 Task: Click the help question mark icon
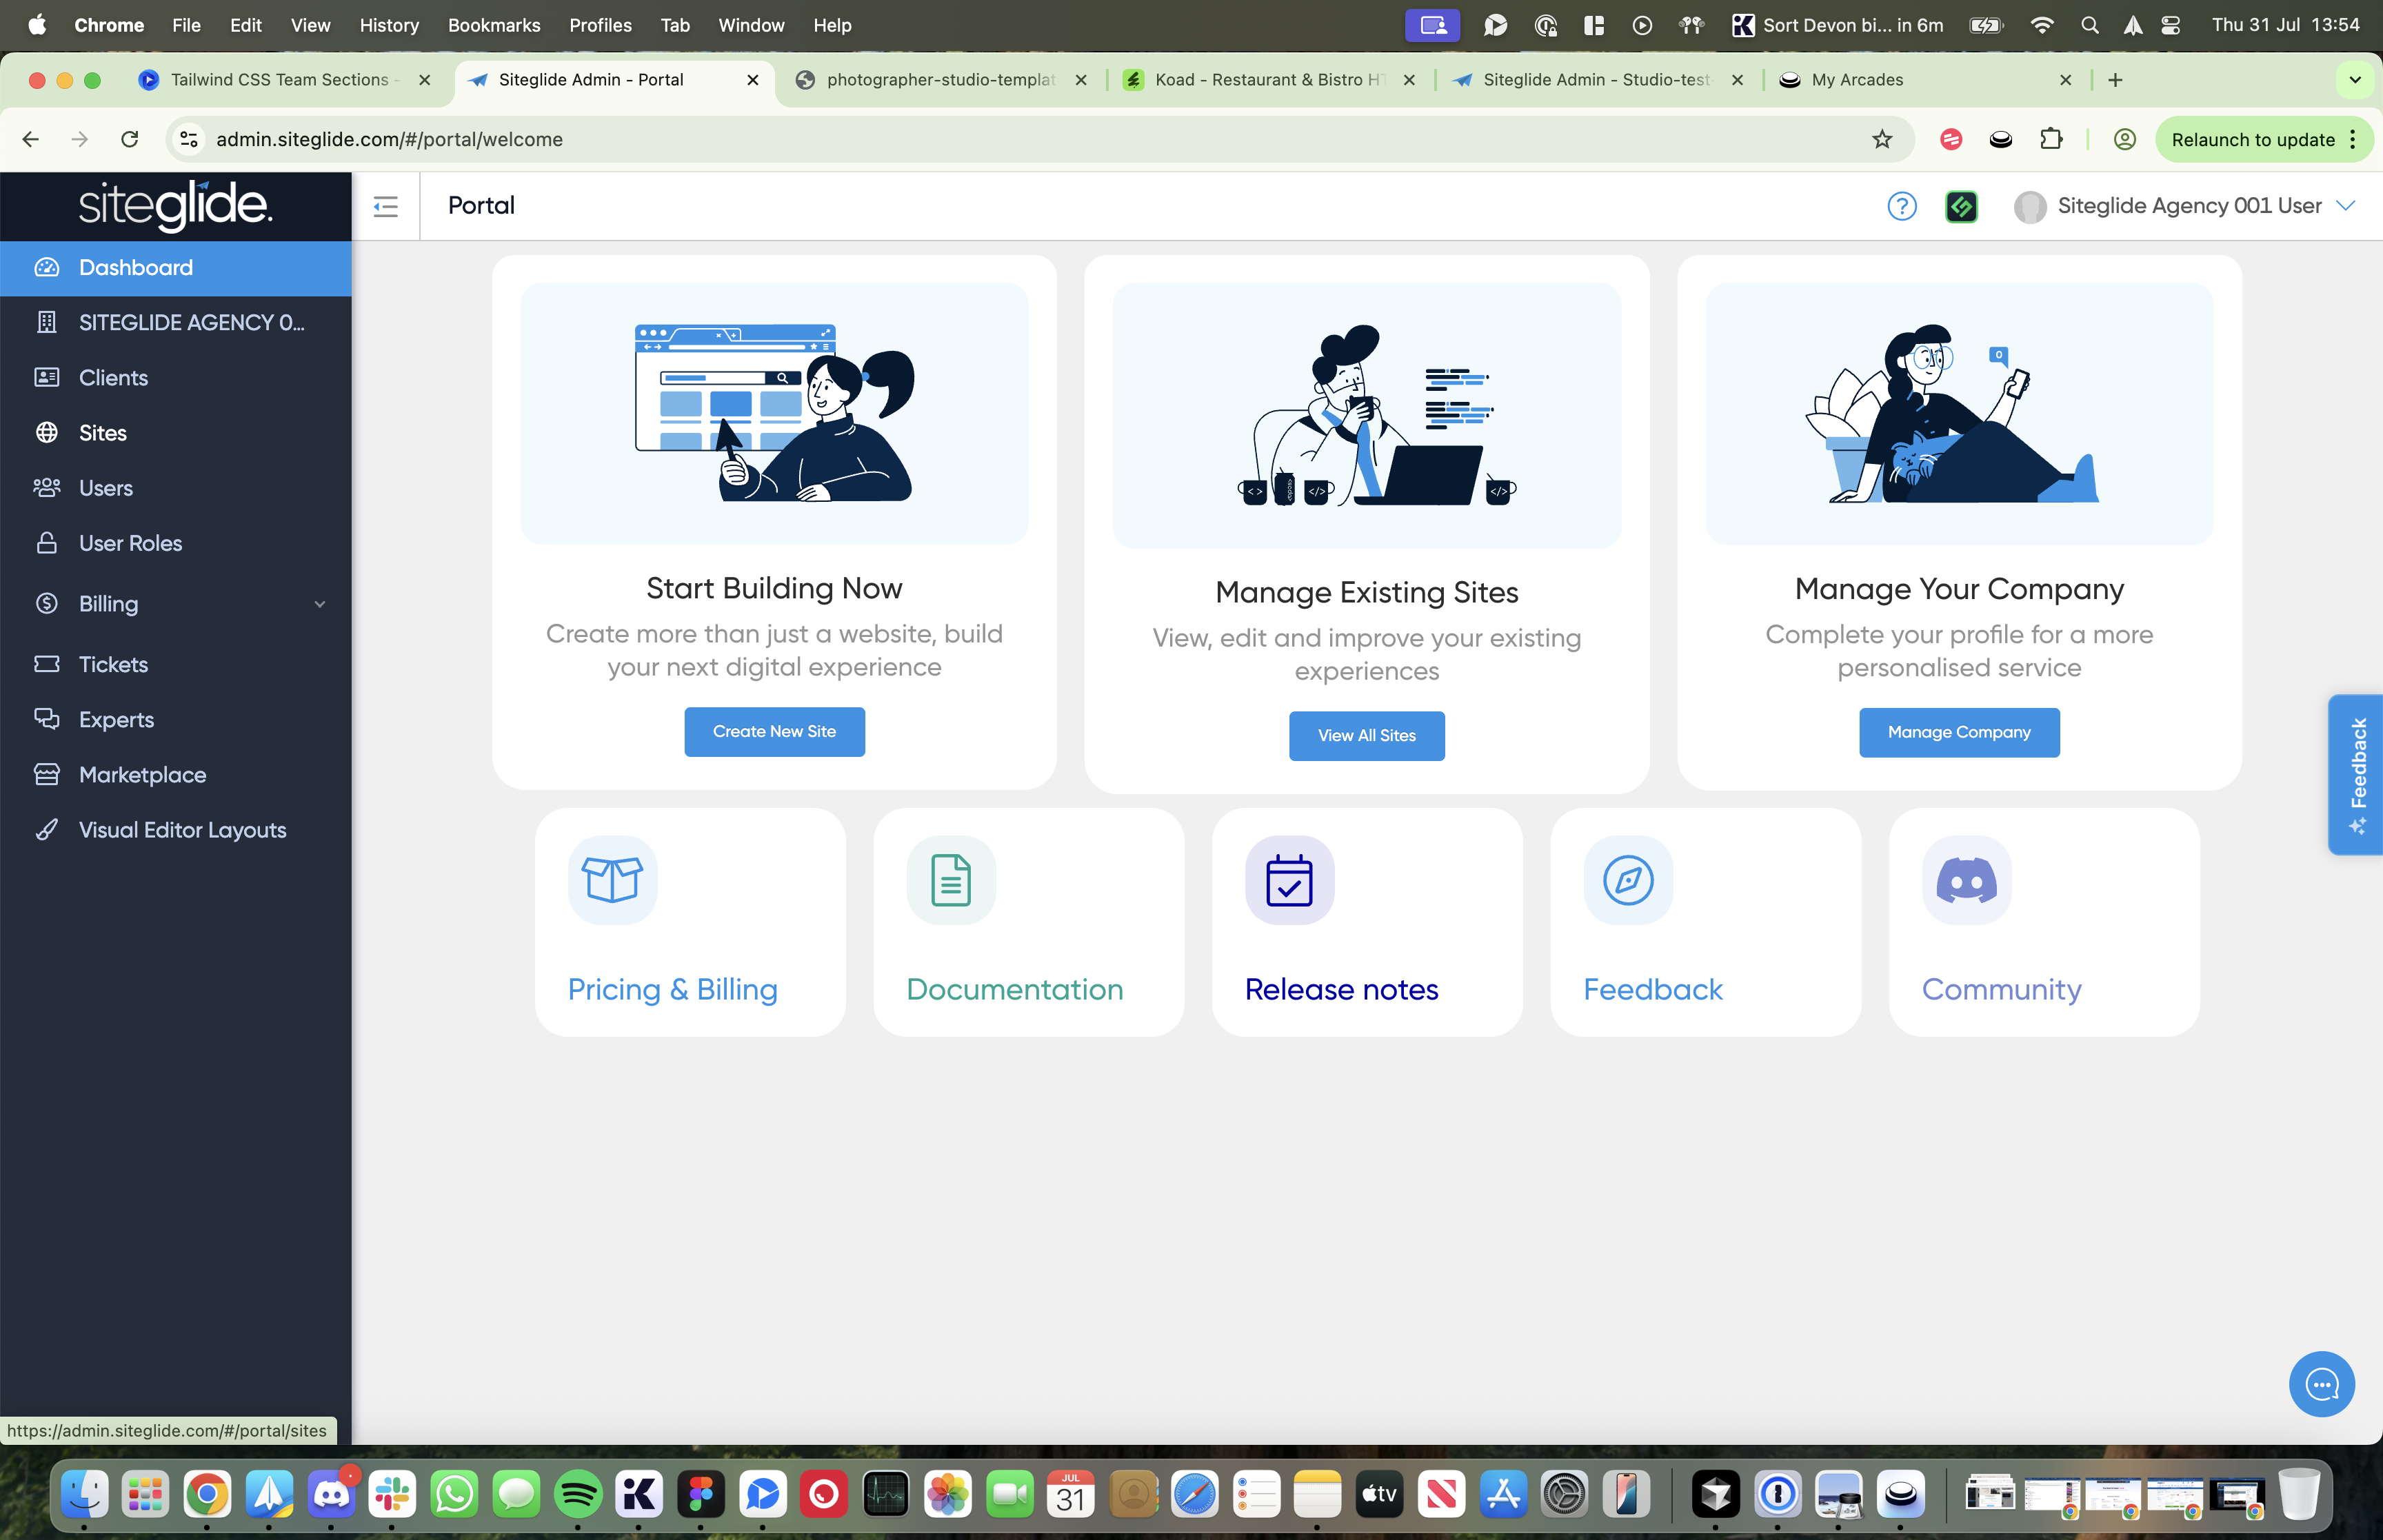coord(1901,206)
